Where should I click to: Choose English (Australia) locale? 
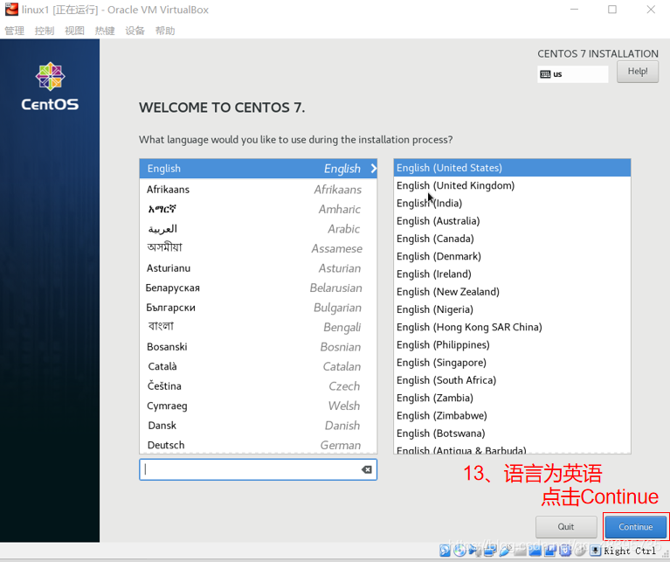[512, 221]
